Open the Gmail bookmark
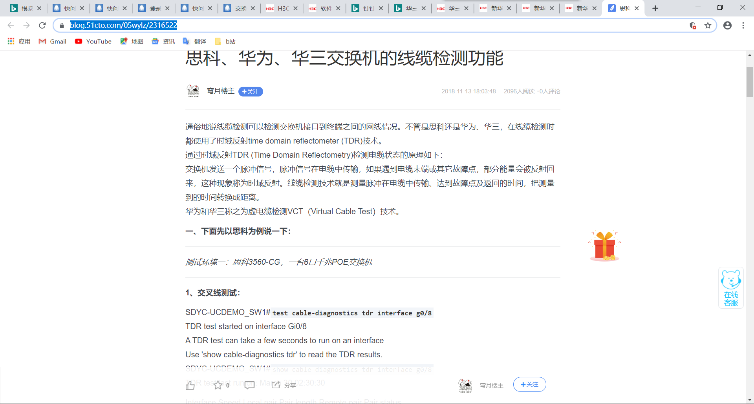The width and height of the screenshot is (754, 404). pyautogui.click(x=53, y=41)
